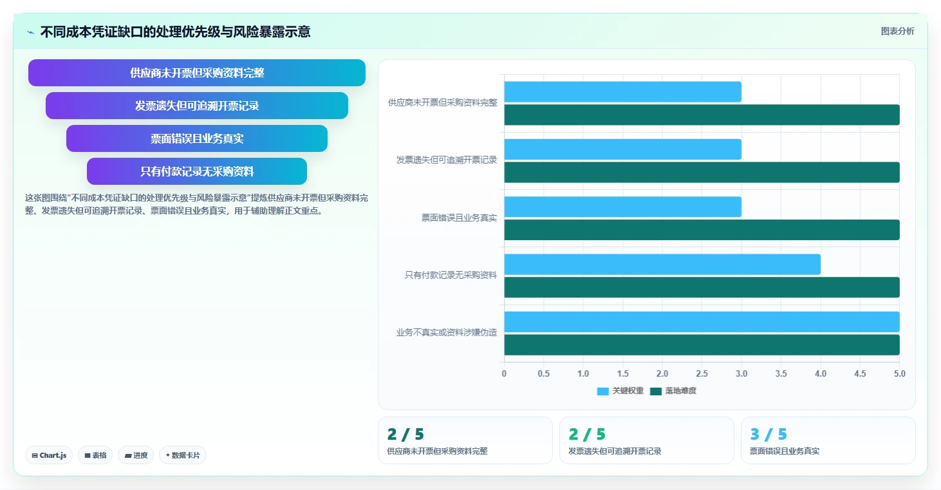Click 关键权重 bar for 只有付款记录无采购资料
941x490 pixels.
(x=662, y=265)
